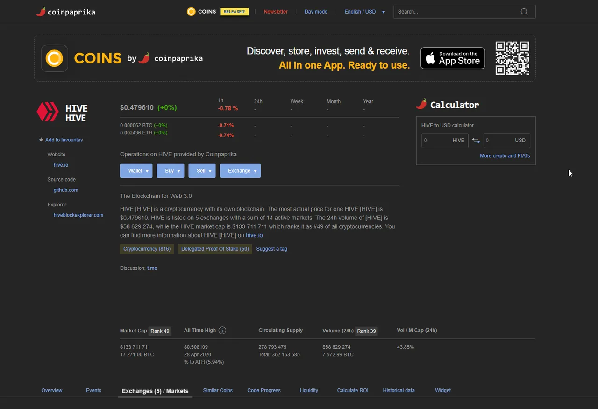Click the $0.479610 price value
Image resolution: width=598 pixels, height=409 pixels.
137,107
